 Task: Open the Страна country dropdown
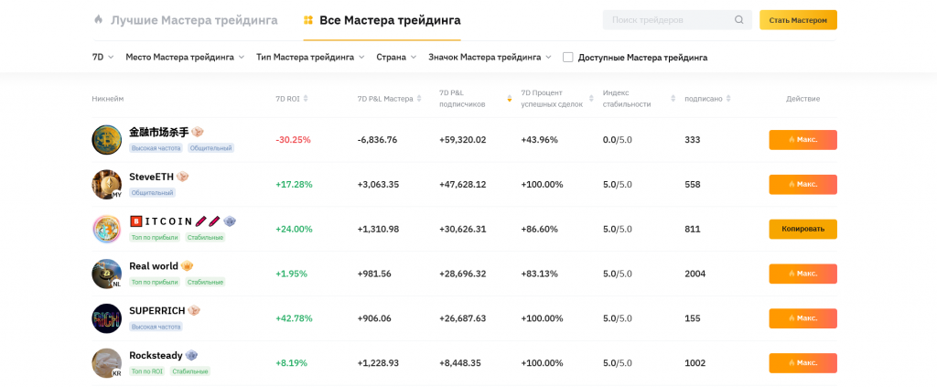click(x=396, y=58)
